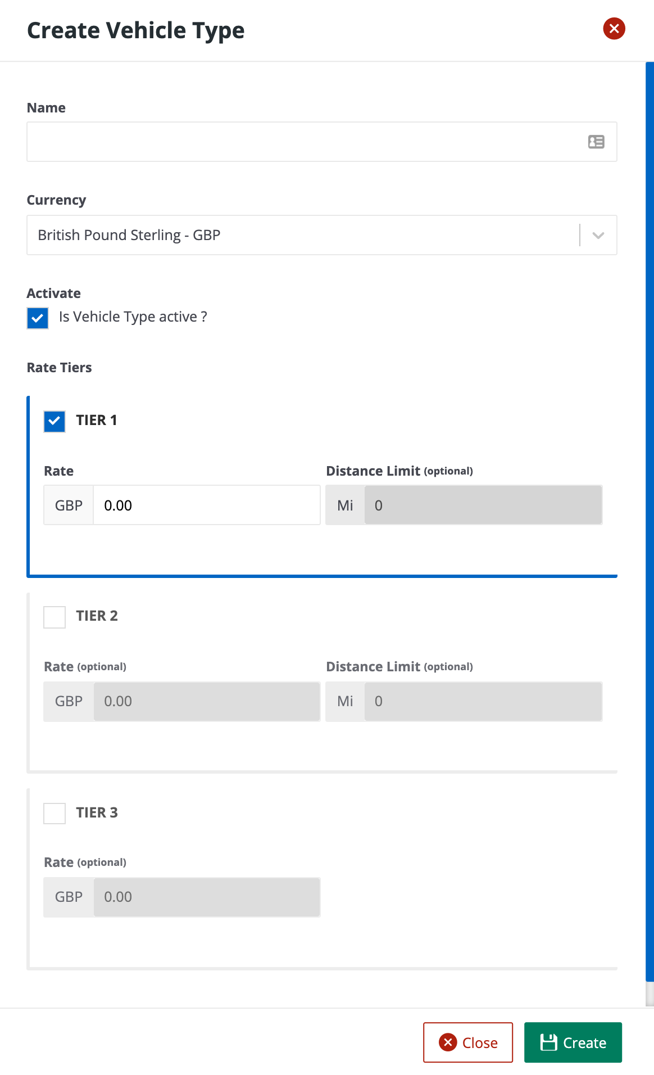Close the dialog using the red X icon

click(614, 28)
